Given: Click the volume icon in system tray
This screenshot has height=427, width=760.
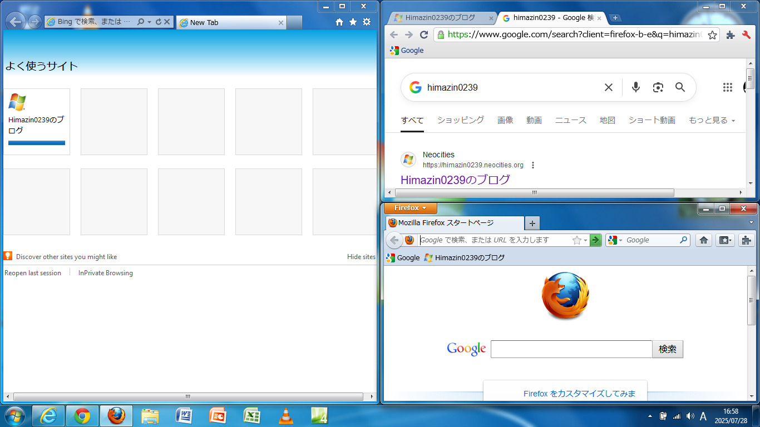Looking at the screenshot, I should point(690,416).
